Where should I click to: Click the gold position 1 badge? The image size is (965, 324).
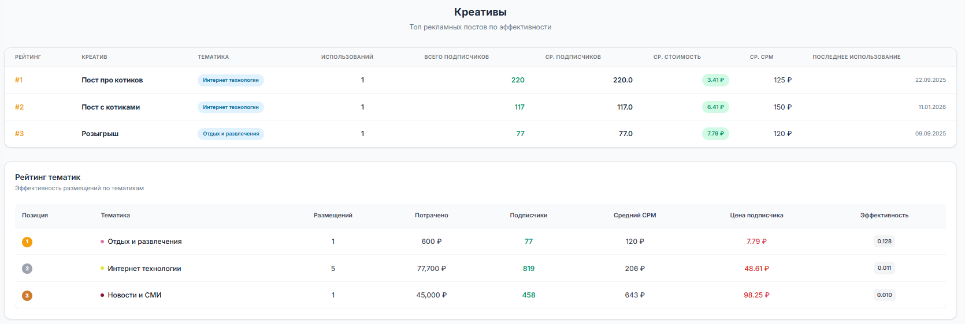coord(27,242)
